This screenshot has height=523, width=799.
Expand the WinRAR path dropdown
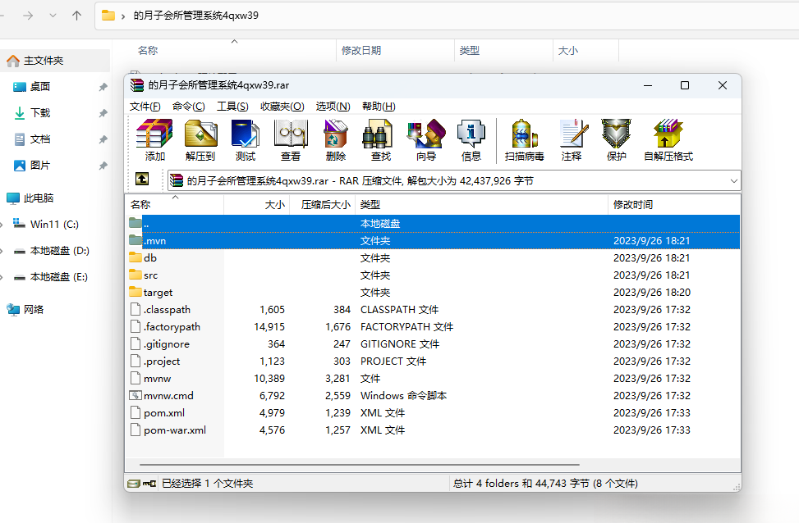click(734, 180)
